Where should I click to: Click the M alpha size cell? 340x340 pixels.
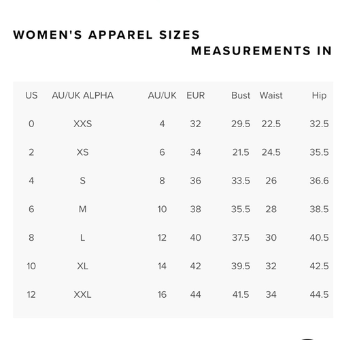83,209
